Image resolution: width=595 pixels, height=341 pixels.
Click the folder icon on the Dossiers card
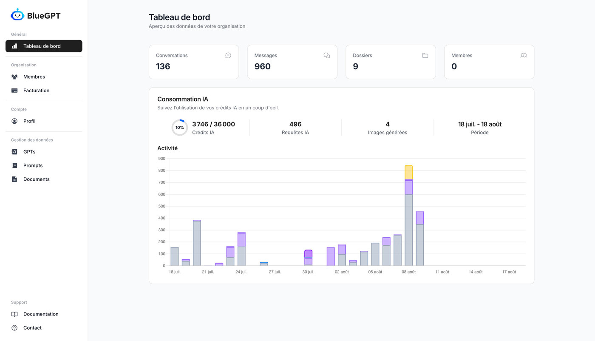tap(425, 55)
